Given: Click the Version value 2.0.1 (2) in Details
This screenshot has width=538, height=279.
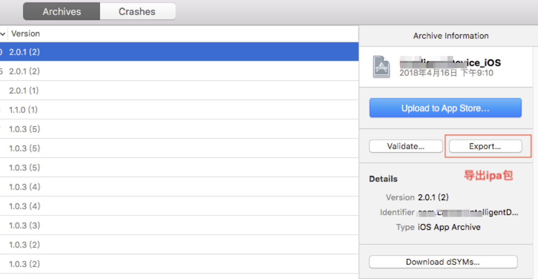Looking at the screenshot, I should (x=433, y=197).
